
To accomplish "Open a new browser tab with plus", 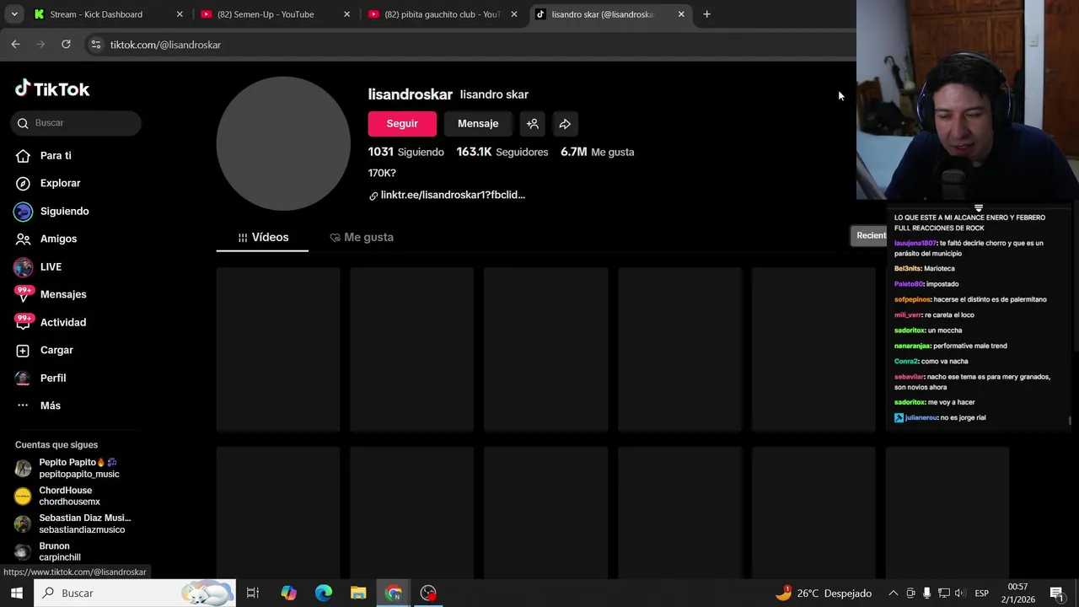I will click(706, 14).
